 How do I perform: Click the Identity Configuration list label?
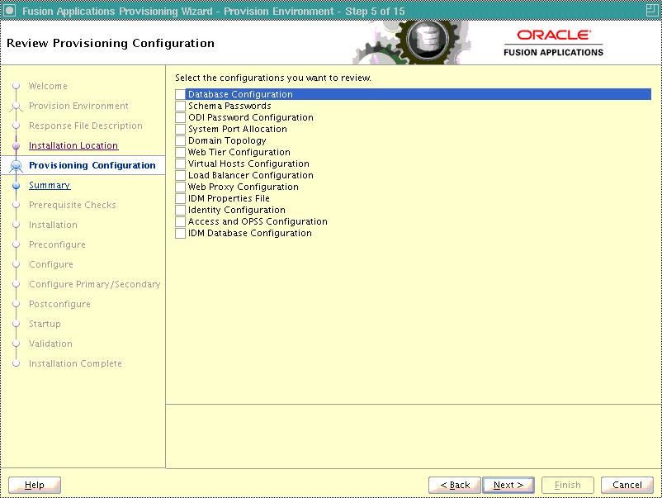[x=236, y=210]
